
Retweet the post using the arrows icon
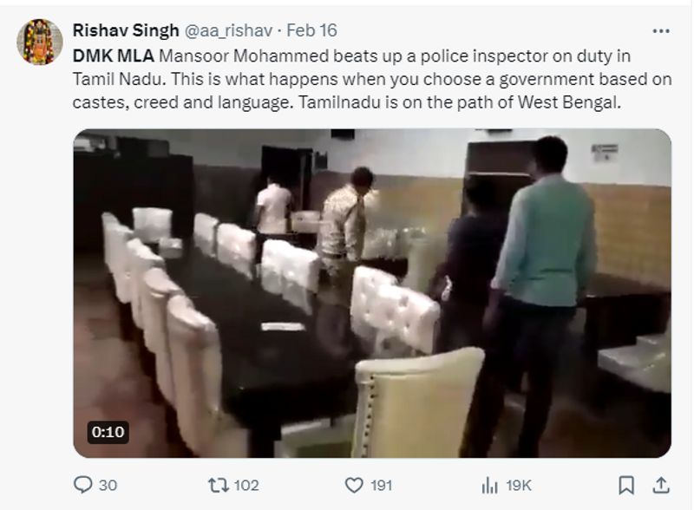pyautogui.click(x=217, y=485)
